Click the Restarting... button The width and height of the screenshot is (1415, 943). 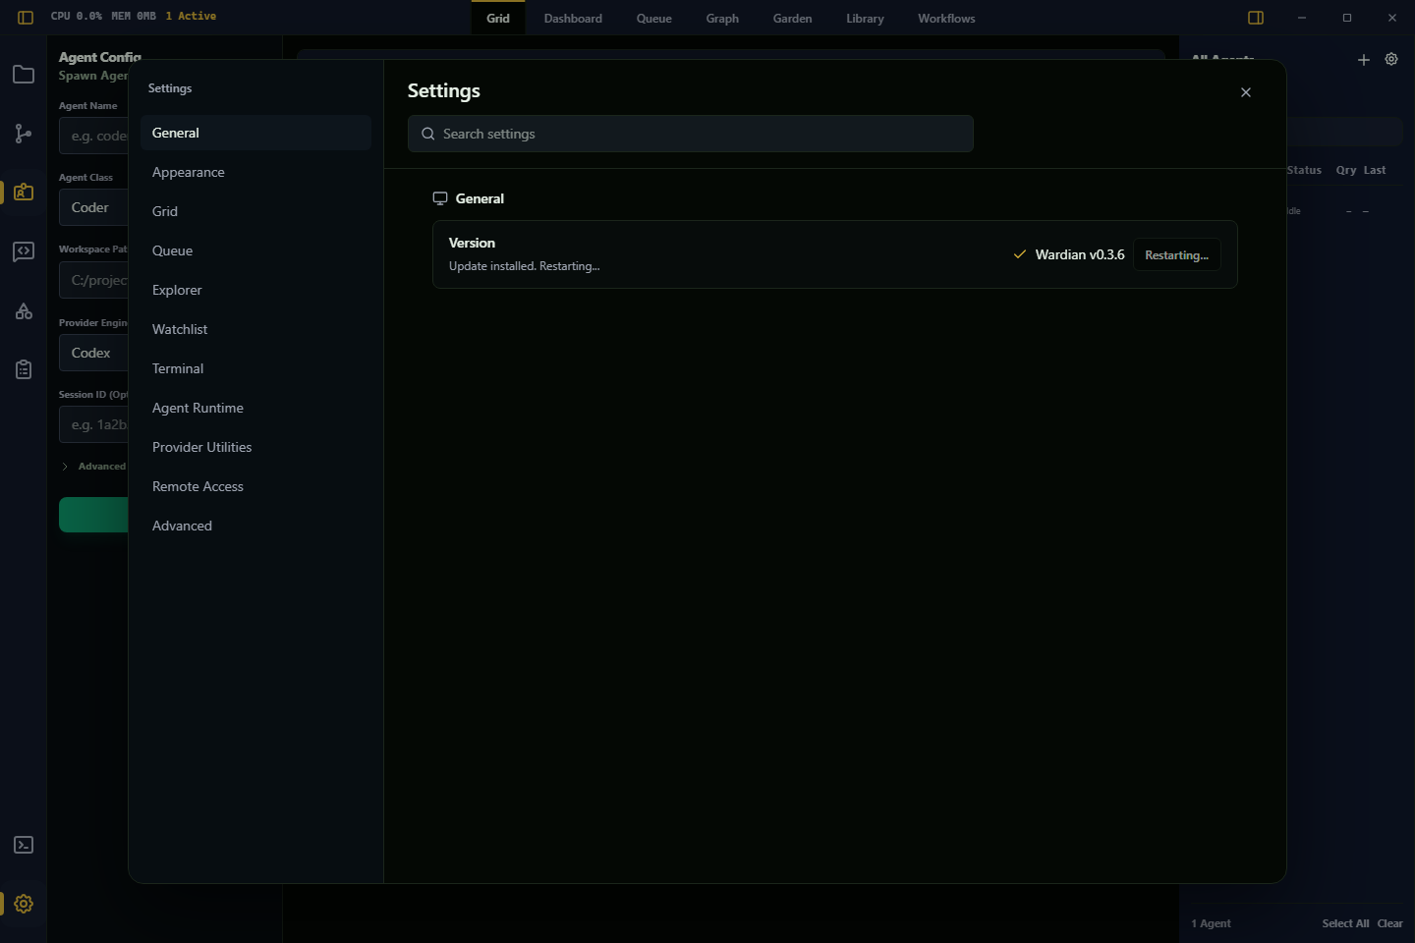tap(1177, 254)
